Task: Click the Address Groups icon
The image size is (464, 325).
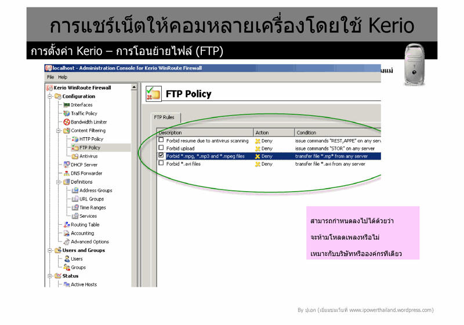Action: click(x=75, y=191)
